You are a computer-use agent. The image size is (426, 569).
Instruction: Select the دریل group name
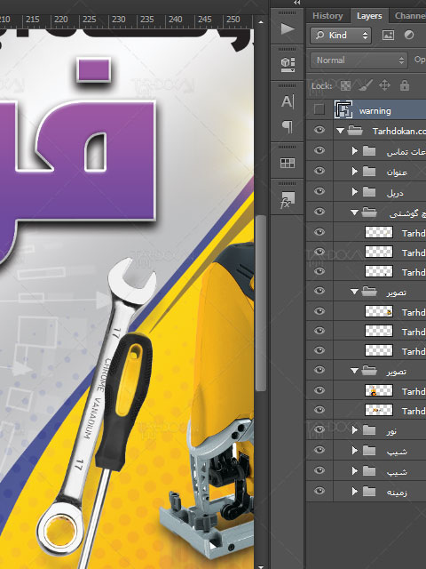394,192
